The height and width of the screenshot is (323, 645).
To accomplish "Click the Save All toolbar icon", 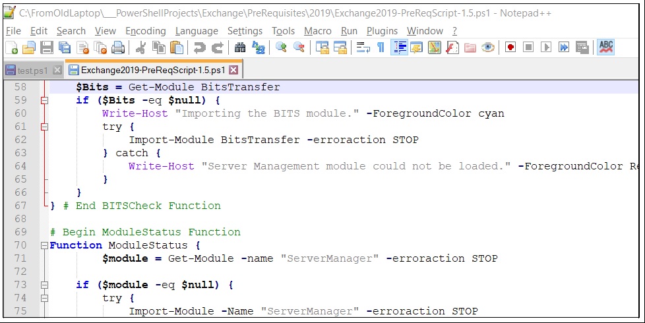I will click(64, 47).
